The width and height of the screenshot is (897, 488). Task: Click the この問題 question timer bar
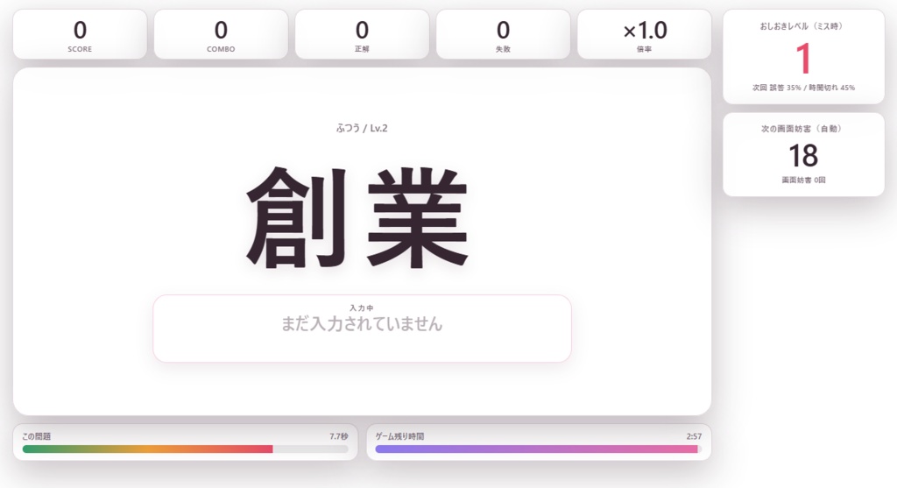click(186, 449)
